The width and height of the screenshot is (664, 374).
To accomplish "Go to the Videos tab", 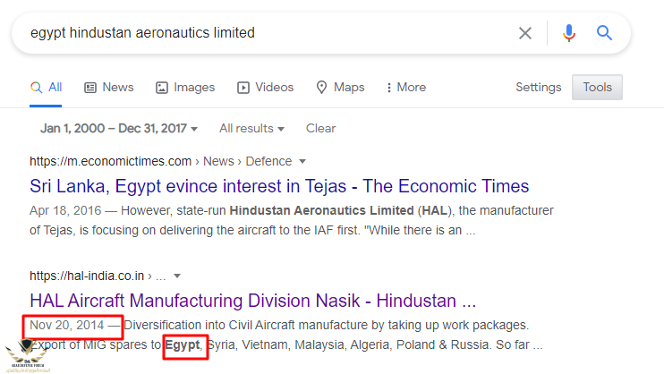I will [x=265, y=87].
